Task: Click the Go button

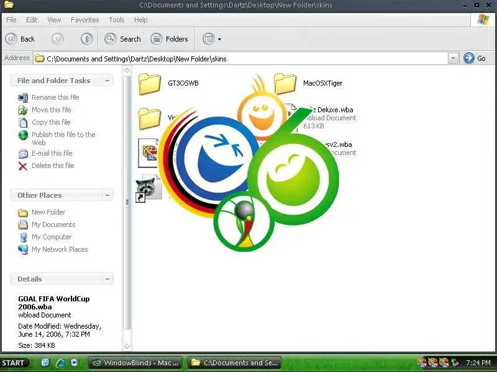Action: [x=475, y=58]
